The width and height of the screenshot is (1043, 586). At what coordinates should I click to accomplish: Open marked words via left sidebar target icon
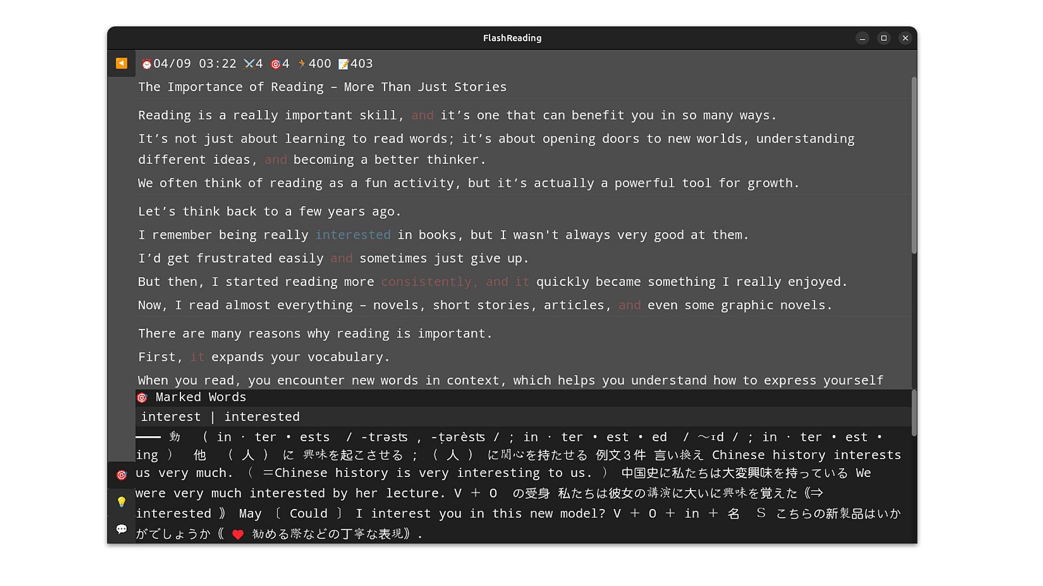122,475
